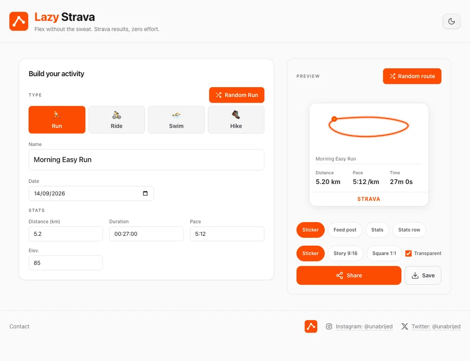Toggle dark mode with the moon icon
Image resolution: width=470 pixels, height=361 pixels.
(x=451, y=21)
